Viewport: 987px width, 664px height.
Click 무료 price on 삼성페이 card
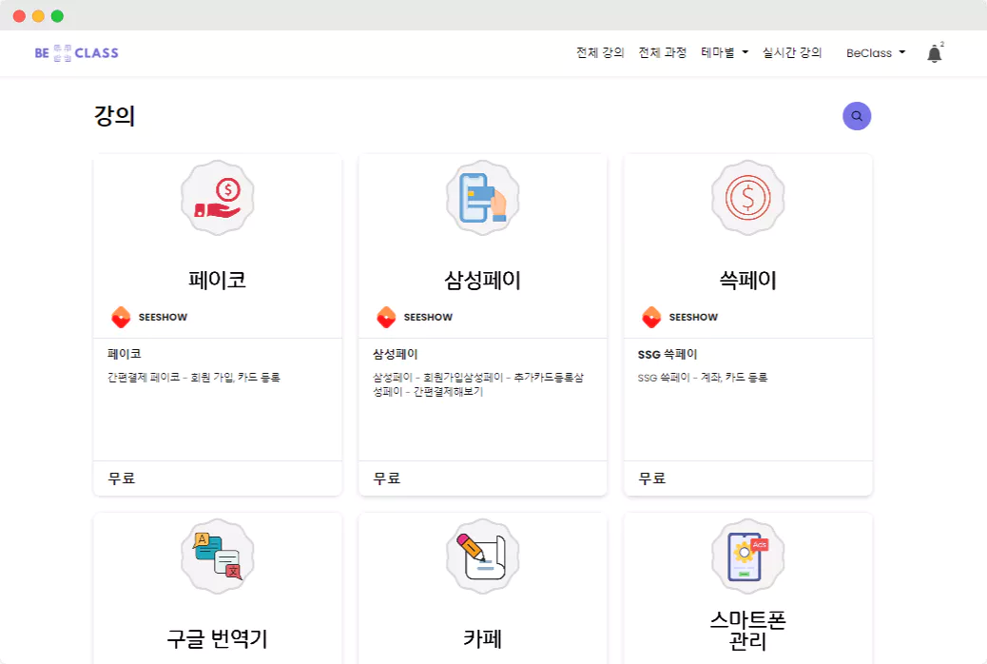pos(386,478)
